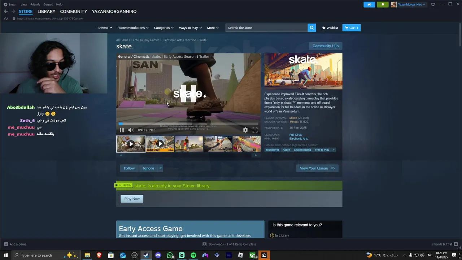This screenshot has width=462, height=260.
Task: Select the fourth screenshot thumbnail
Action: [x=218, y=144]
